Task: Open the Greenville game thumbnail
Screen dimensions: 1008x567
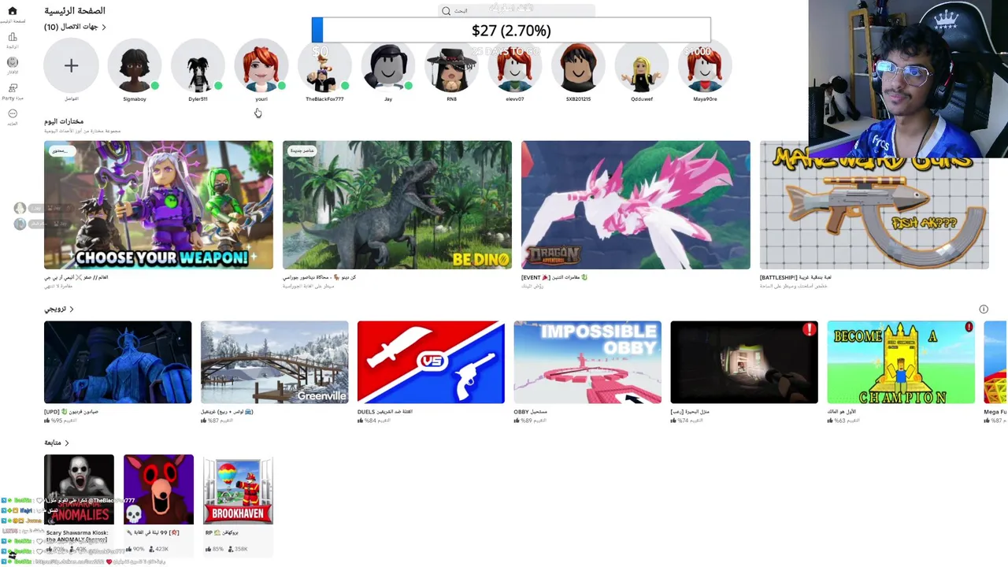Action: click(274, 362)
